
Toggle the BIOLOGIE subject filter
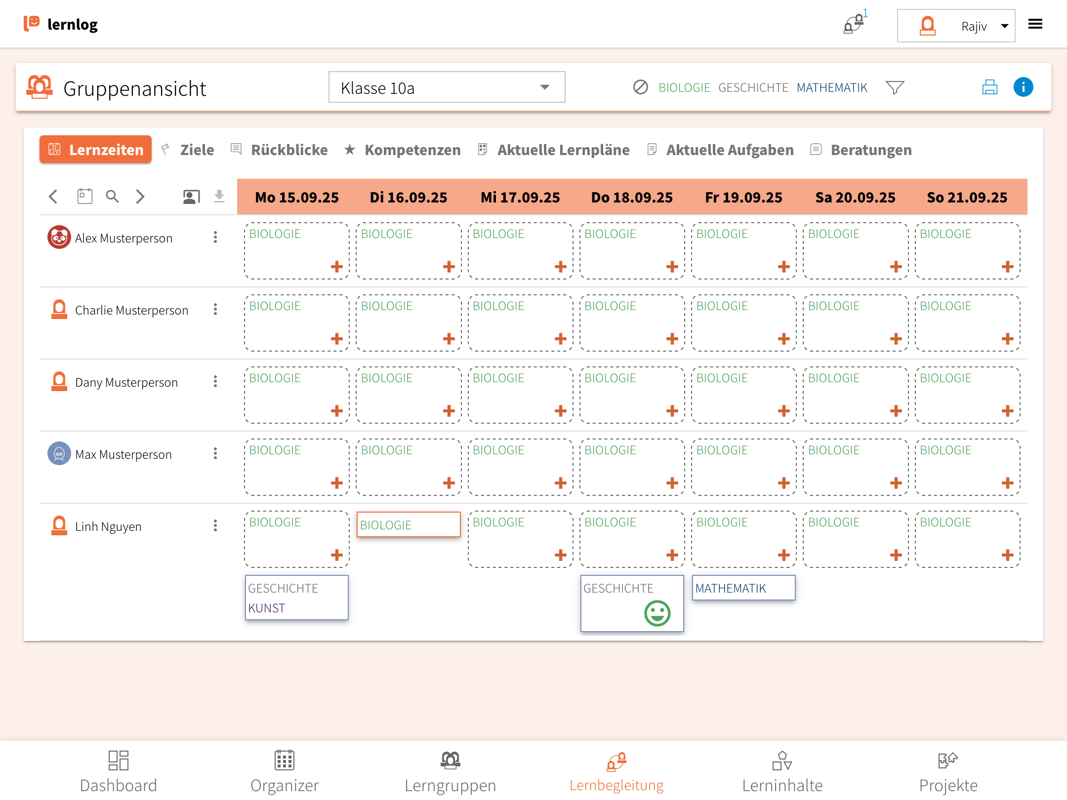[x=684, y=87]
